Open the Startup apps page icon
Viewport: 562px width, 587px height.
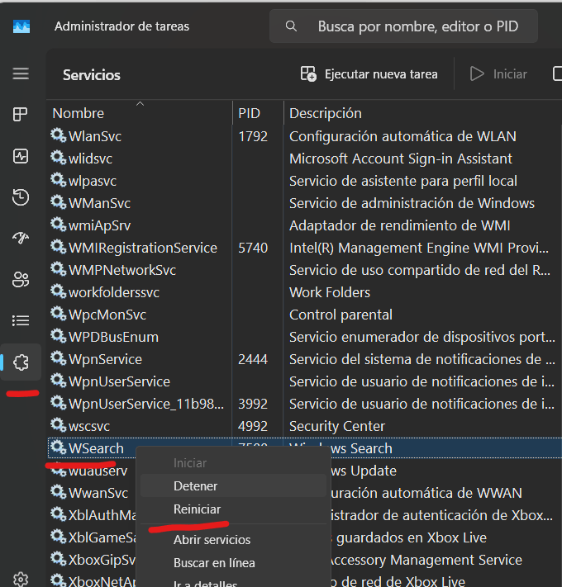[x=20, y=238]
